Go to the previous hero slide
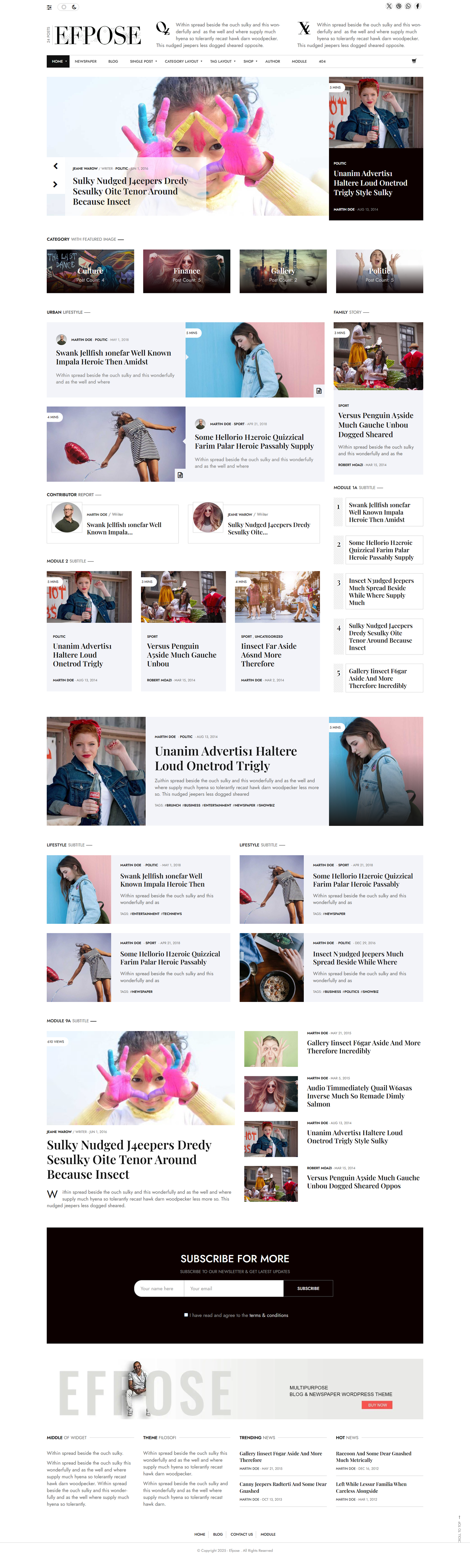Image resolution: width=470 pixels, height=1563 pixels. (x=55, y=166)
